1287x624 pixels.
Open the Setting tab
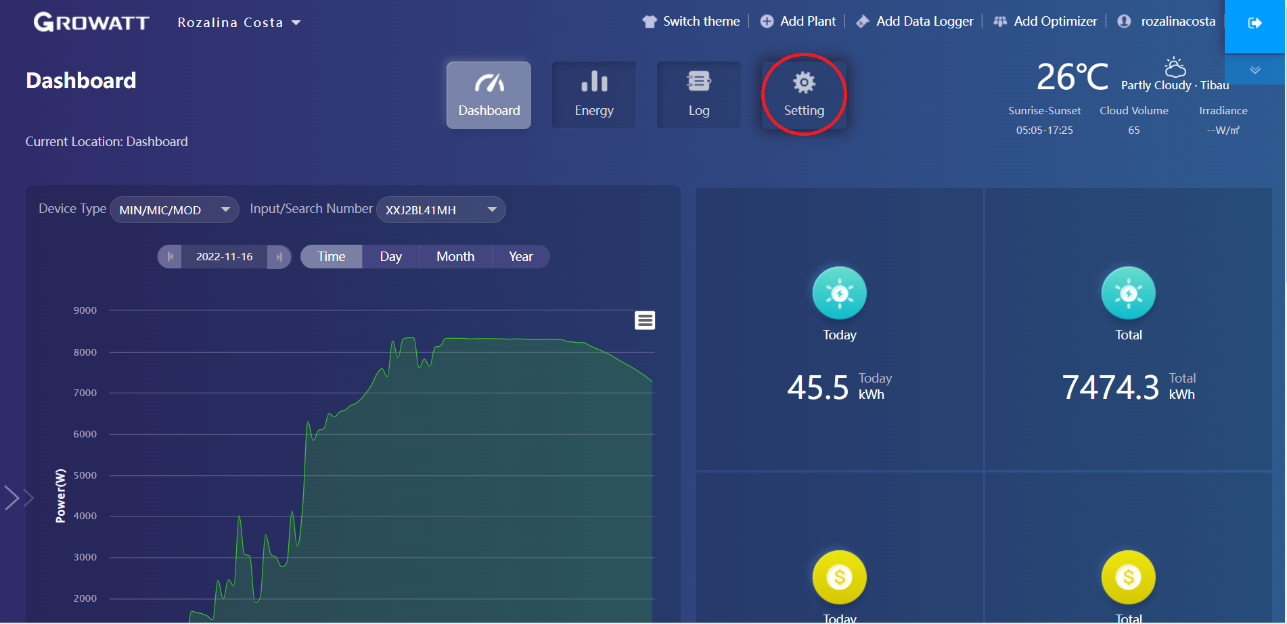[x=803, y=95]
